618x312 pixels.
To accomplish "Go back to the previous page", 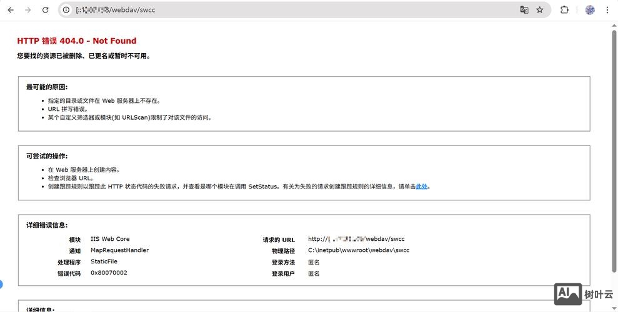I will pyautogui.click(x=11, y=10).
